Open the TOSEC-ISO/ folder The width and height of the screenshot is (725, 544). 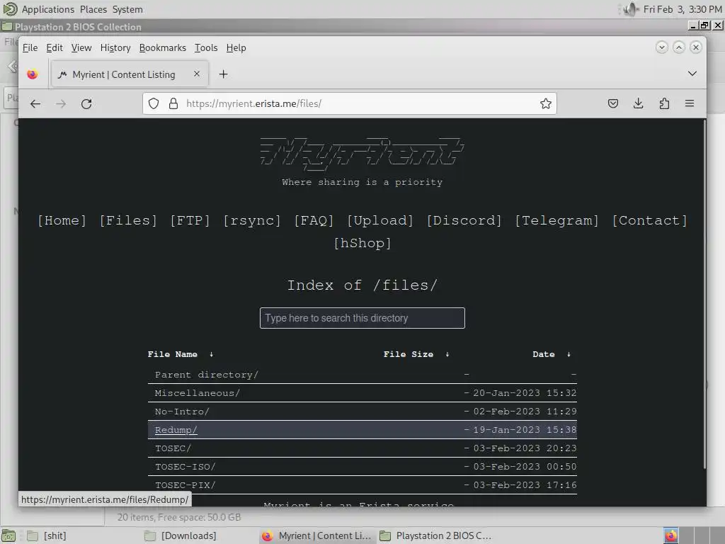(185, 467)
